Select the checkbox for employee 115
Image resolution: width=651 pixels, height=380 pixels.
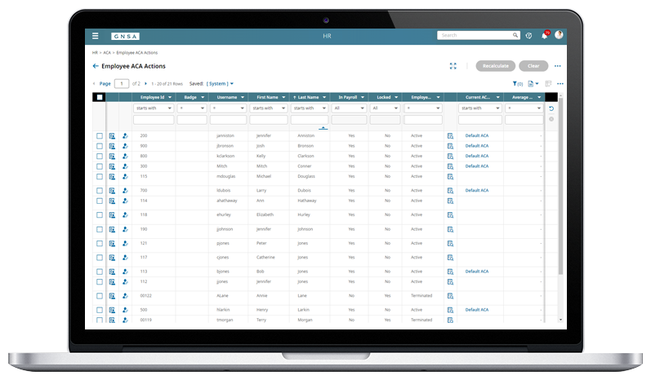coord(100,176)
